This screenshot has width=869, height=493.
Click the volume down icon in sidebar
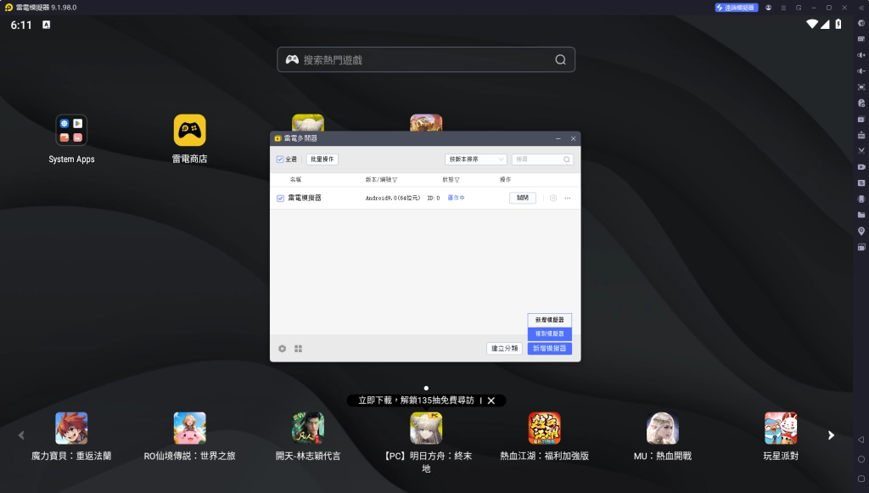coord(861,70)
